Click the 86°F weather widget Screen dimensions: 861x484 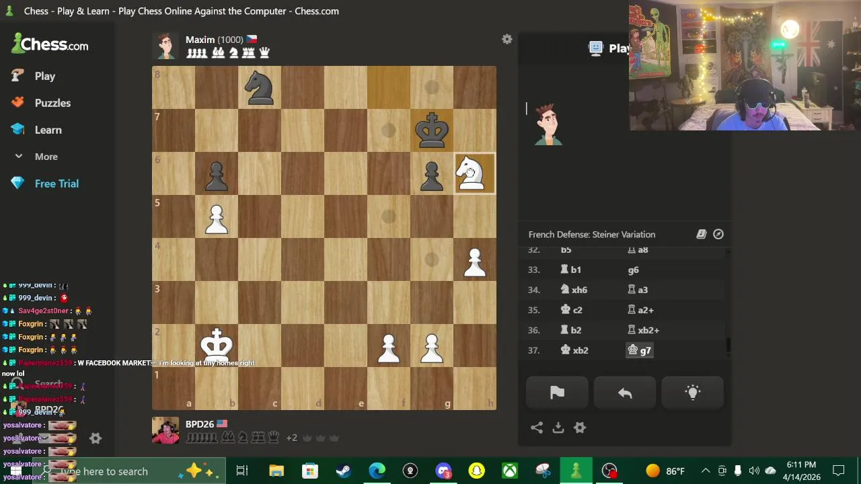click(x=665, y=471)
